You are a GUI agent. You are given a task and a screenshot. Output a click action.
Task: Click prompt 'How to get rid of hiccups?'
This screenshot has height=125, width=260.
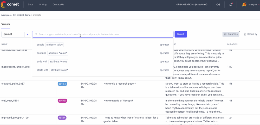coord(118,101)
